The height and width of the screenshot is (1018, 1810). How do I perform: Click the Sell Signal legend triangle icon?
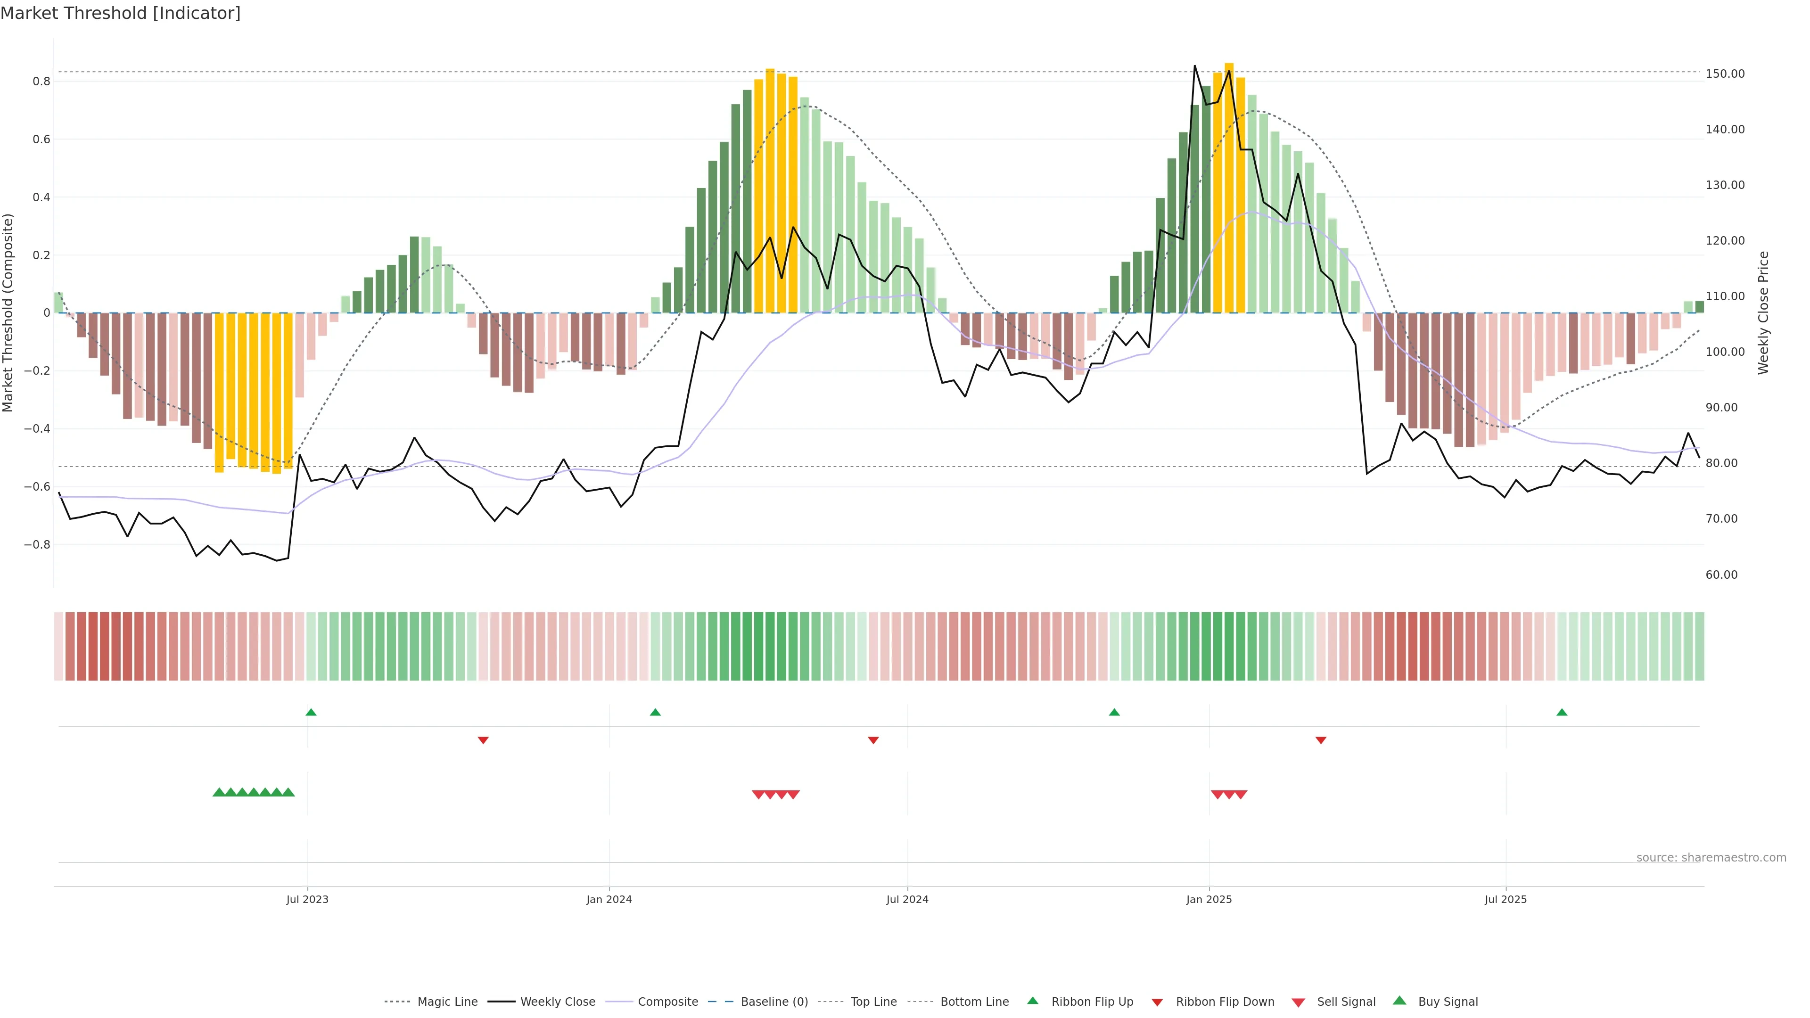coord(1298,1002)
